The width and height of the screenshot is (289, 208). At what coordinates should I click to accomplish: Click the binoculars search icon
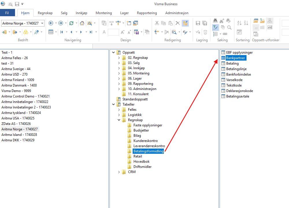pos(215,20)
